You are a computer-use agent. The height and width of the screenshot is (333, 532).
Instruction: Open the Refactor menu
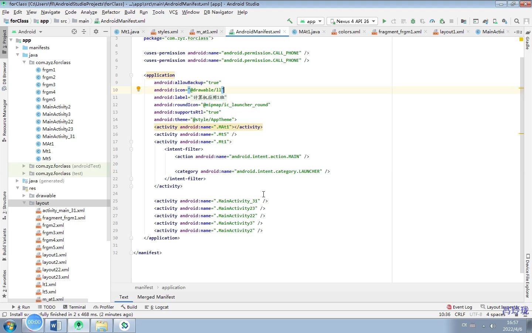tap(111, 12)
